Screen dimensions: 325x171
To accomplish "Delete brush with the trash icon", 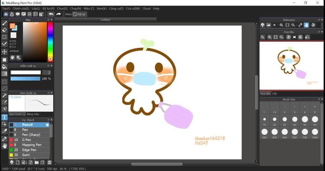I will click(49, 162).
